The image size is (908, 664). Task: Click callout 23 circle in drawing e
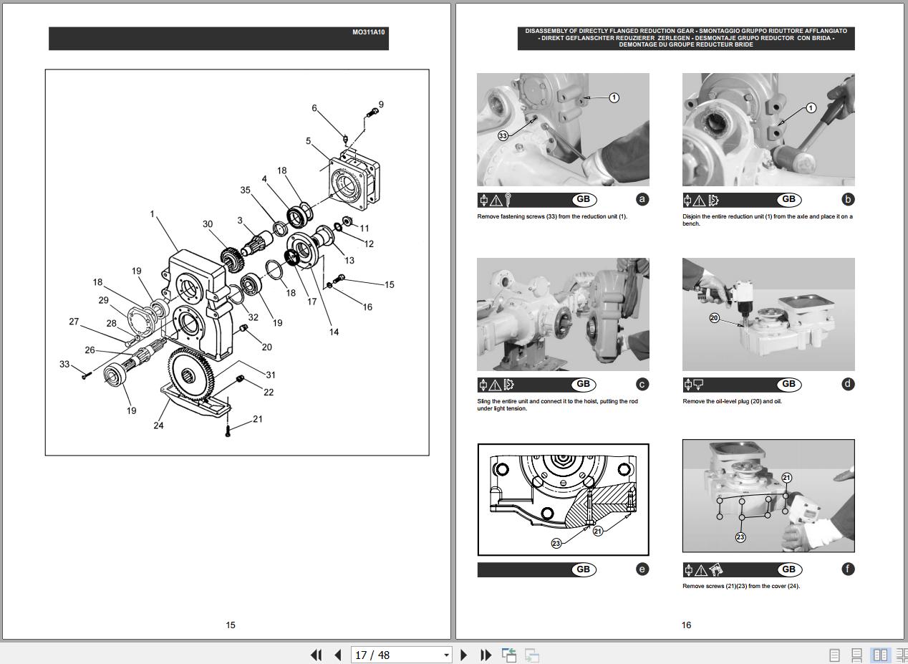click(556, 544)
